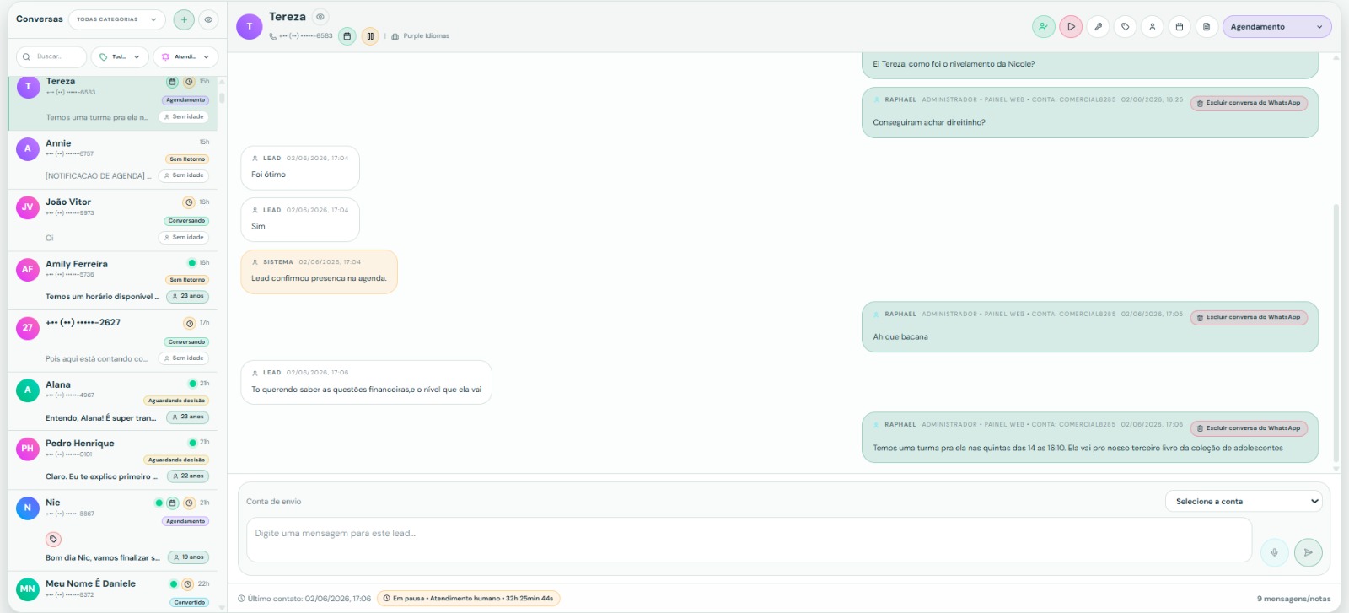Open the conversation ending in 2627
The image size is (1349, 613).
tap(112, 341)
